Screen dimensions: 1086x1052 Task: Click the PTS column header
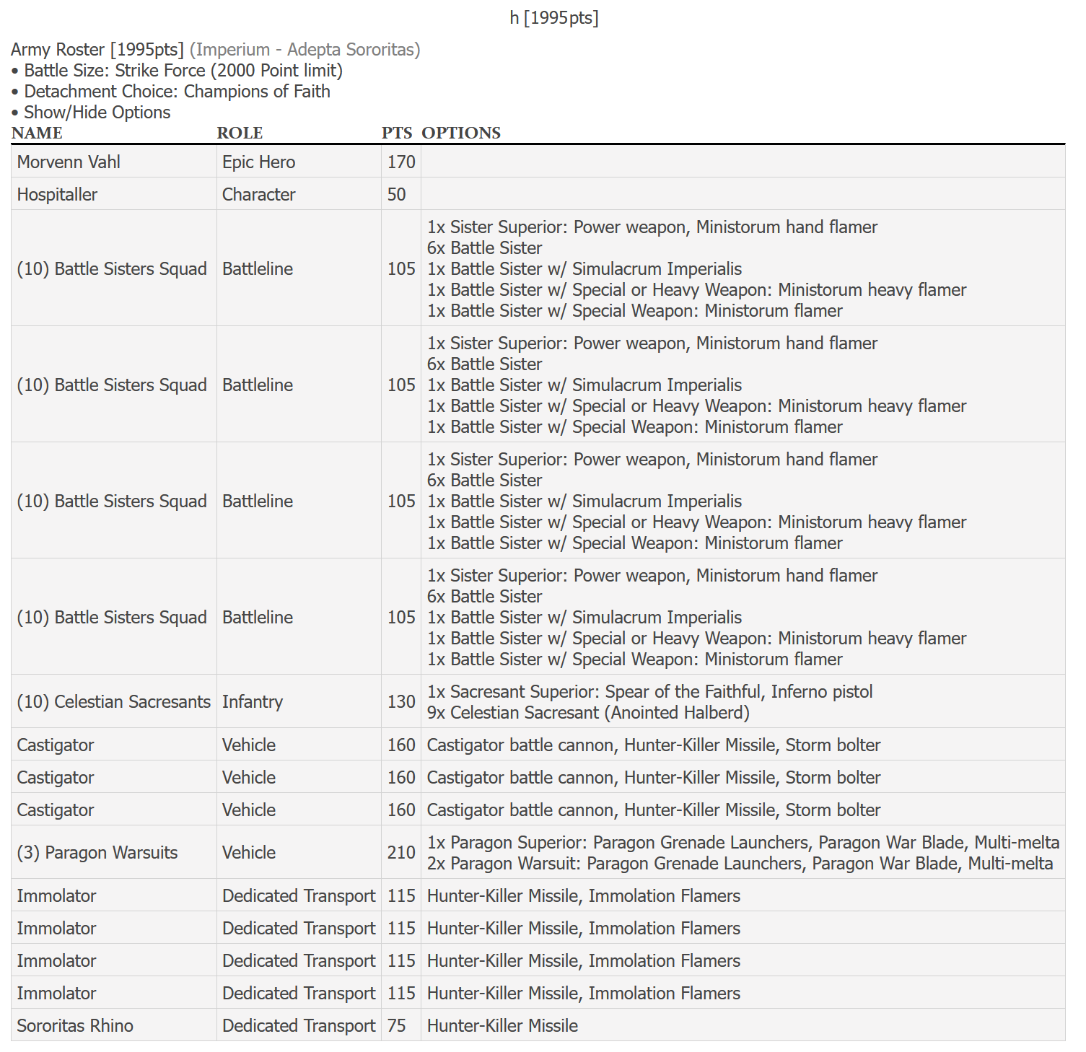click(x=397, y=133)
